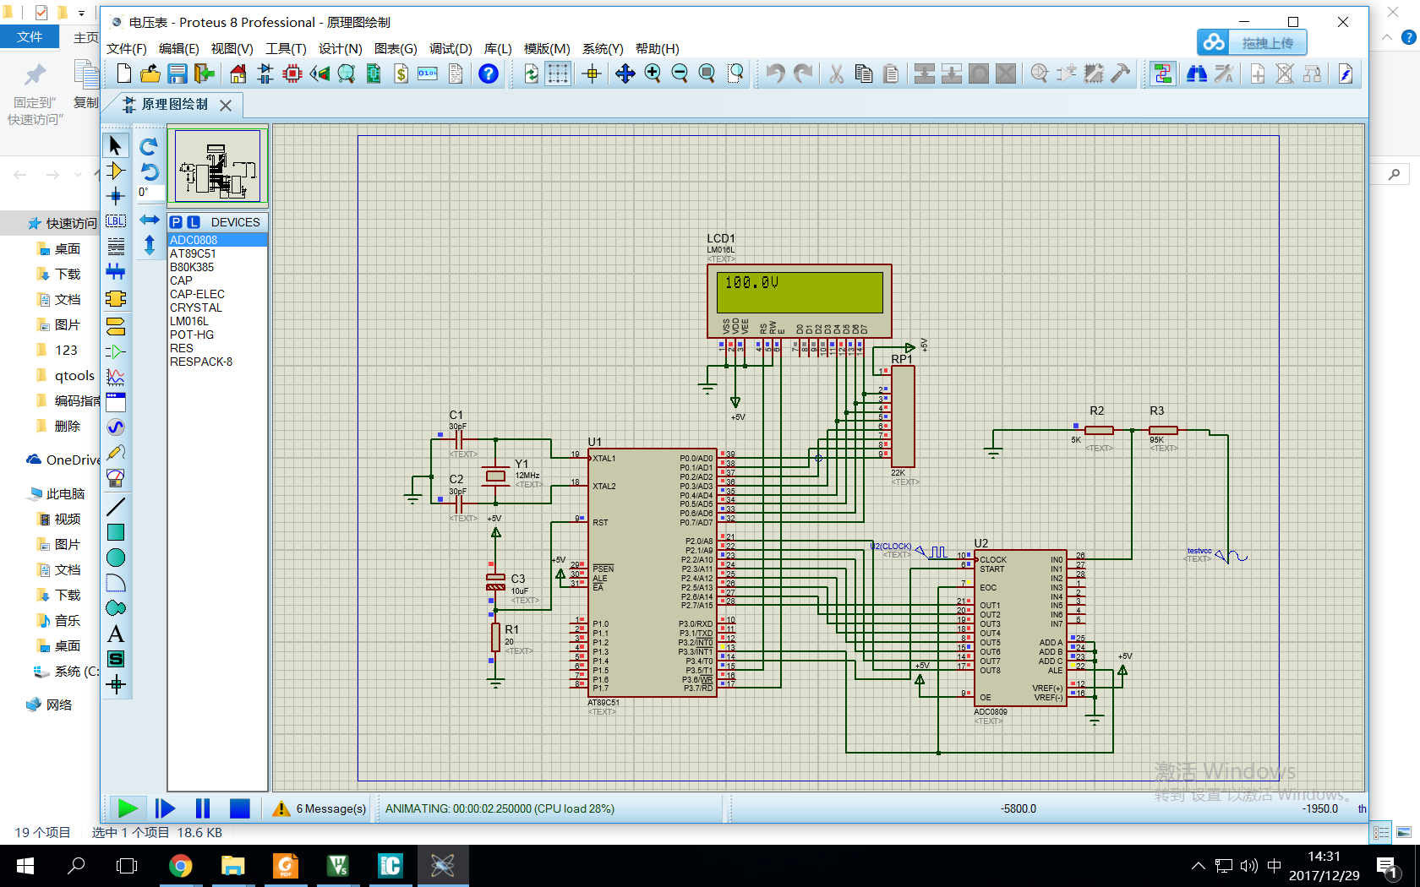
Task: Open the Windows Start menu
Action: (25, 866)
